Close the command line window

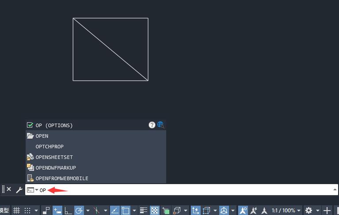point(9,189)
